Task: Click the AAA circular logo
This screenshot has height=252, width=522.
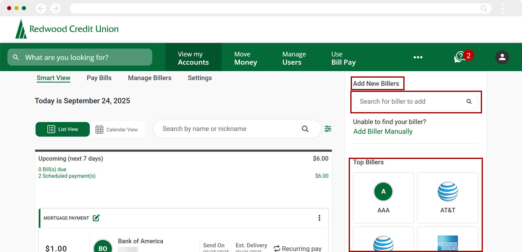Action: [x=383, y=191]
